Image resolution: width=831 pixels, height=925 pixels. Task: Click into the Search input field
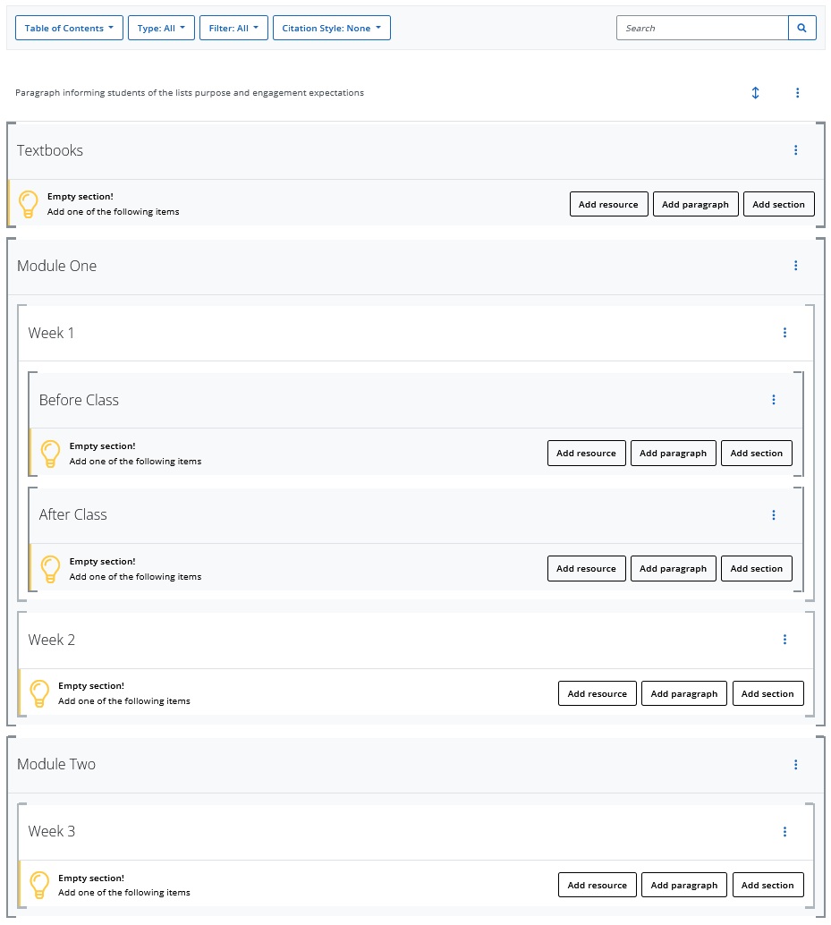coord(702,28)
